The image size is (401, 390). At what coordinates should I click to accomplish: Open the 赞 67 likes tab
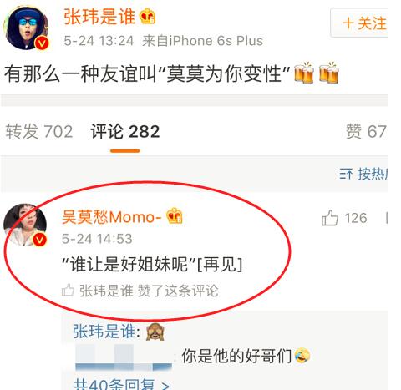click(x=366, y=131)
